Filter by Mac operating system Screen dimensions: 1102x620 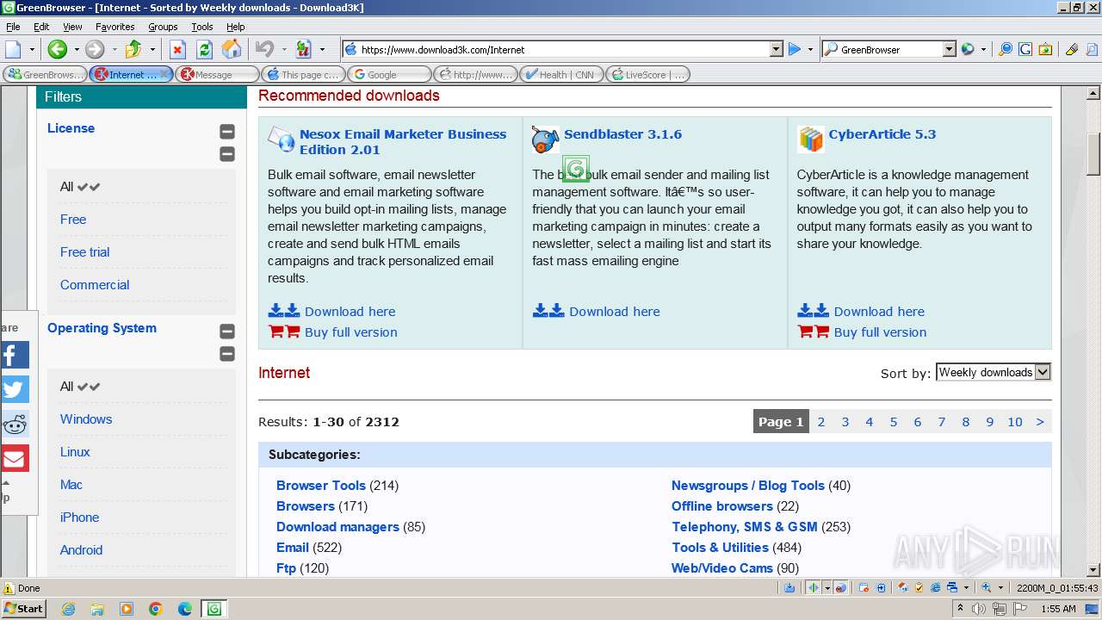pyautogui.click(x=71, y=485)
